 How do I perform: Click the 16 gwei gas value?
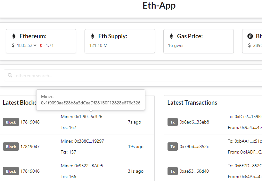(176, 45)
